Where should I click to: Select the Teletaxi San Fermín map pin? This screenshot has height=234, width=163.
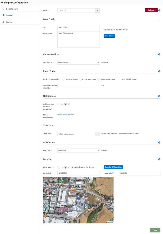pos(88,180)
